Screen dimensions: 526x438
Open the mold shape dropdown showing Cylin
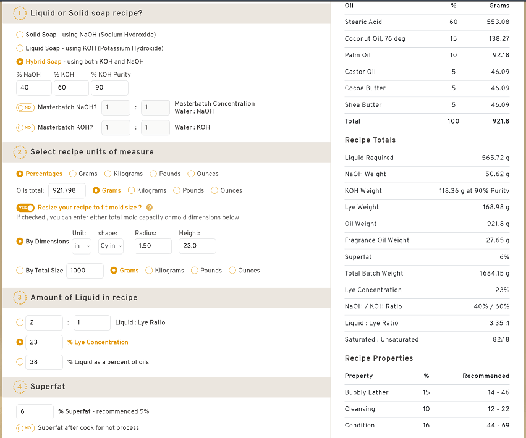[110, 246]
